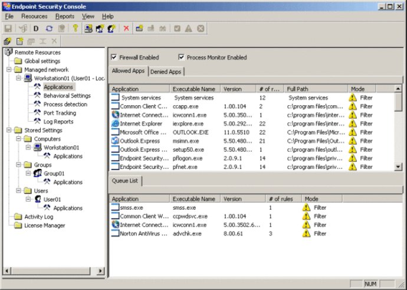Click the yellow key toolbar icon
The height and width of the screenshot is (290, 407).
point(76,28)
